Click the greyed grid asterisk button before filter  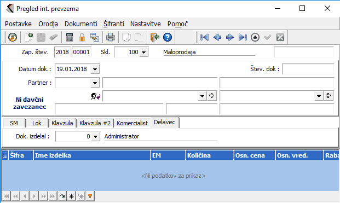(80, 196)
